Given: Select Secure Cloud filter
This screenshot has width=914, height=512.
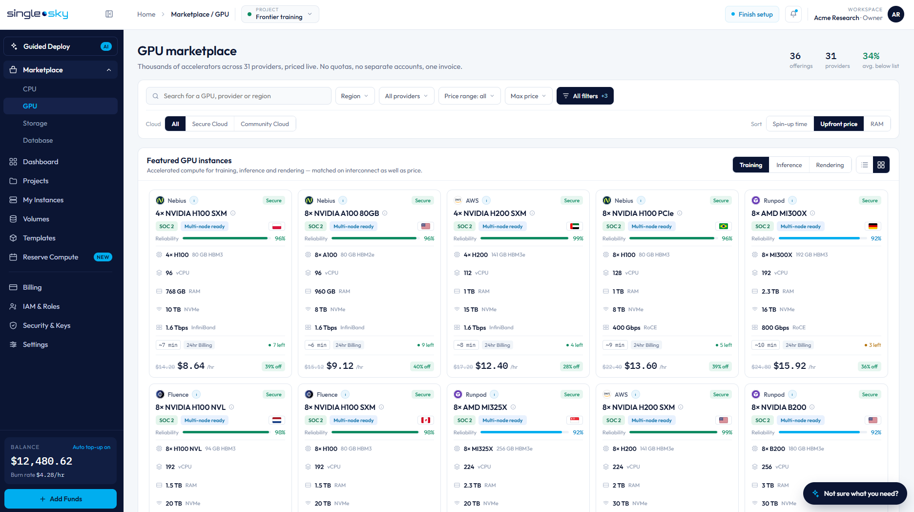Looking at the screenshot, I should [x=210, y=124].
